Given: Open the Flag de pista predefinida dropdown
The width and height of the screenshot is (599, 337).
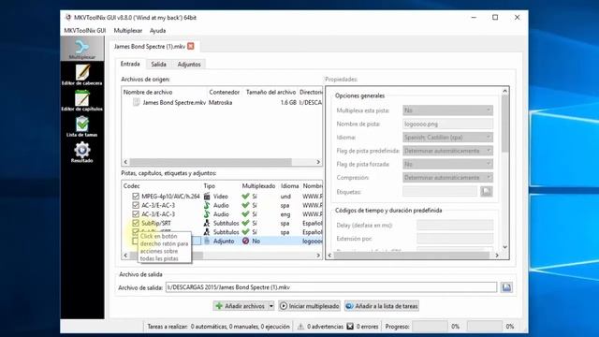Looking at the screenshot, I should pyautogui.click(x=447, y=151).
